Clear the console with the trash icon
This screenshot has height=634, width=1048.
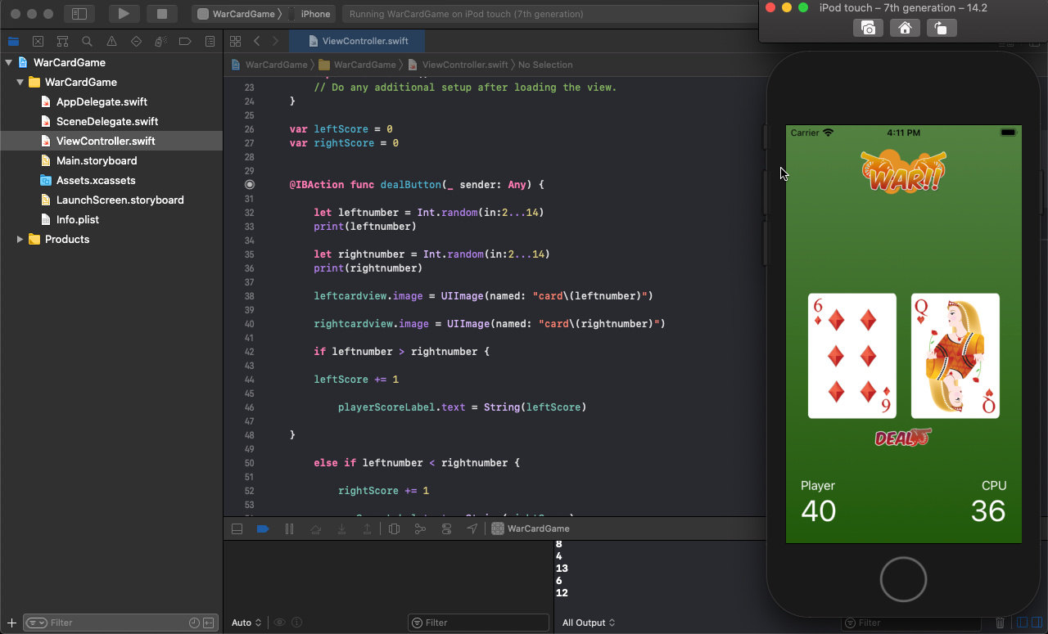(1000, 623)
